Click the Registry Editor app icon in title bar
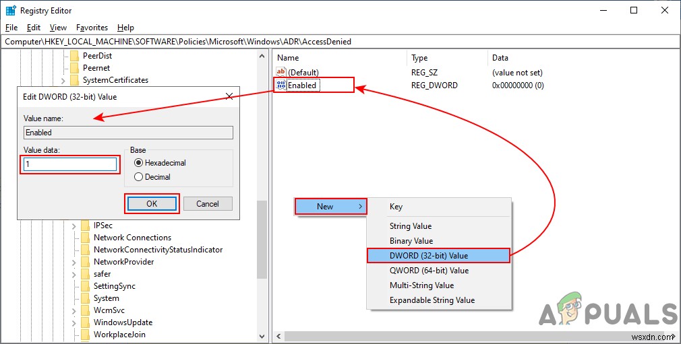The height and width of the screenshot is (344, 681). click(10, 10)
